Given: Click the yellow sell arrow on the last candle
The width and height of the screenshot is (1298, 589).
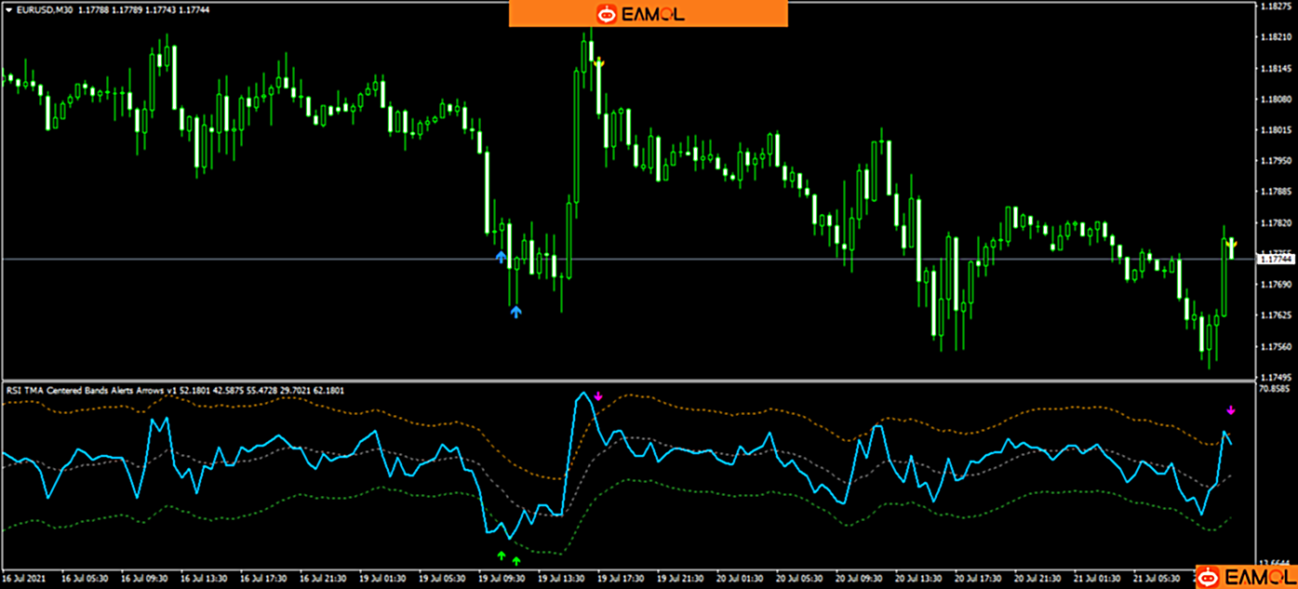Looking at the screenshot, I should (x=1231, y=245).
